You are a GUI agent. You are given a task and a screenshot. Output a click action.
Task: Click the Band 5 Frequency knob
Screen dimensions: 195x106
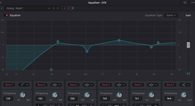[152, 95]
